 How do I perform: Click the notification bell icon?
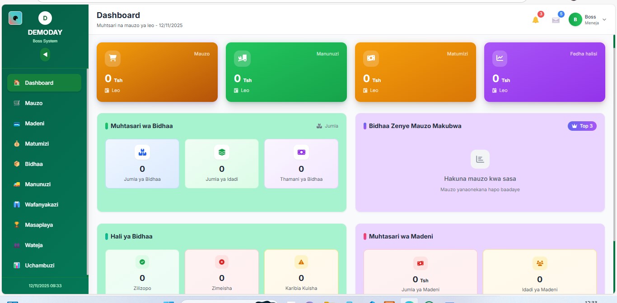pos(536,20)
